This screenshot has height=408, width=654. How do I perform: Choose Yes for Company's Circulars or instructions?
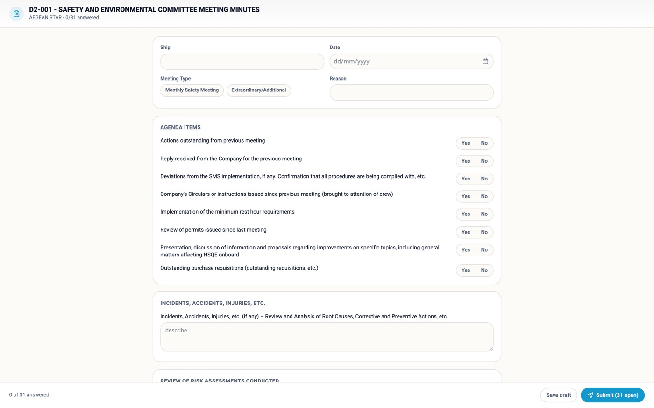466,196
